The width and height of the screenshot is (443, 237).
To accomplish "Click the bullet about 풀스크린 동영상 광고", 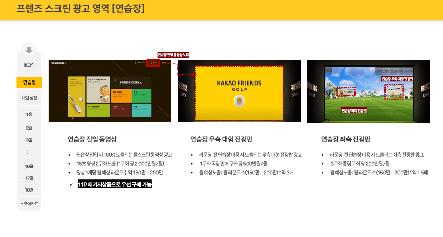I will pos(124,155).
